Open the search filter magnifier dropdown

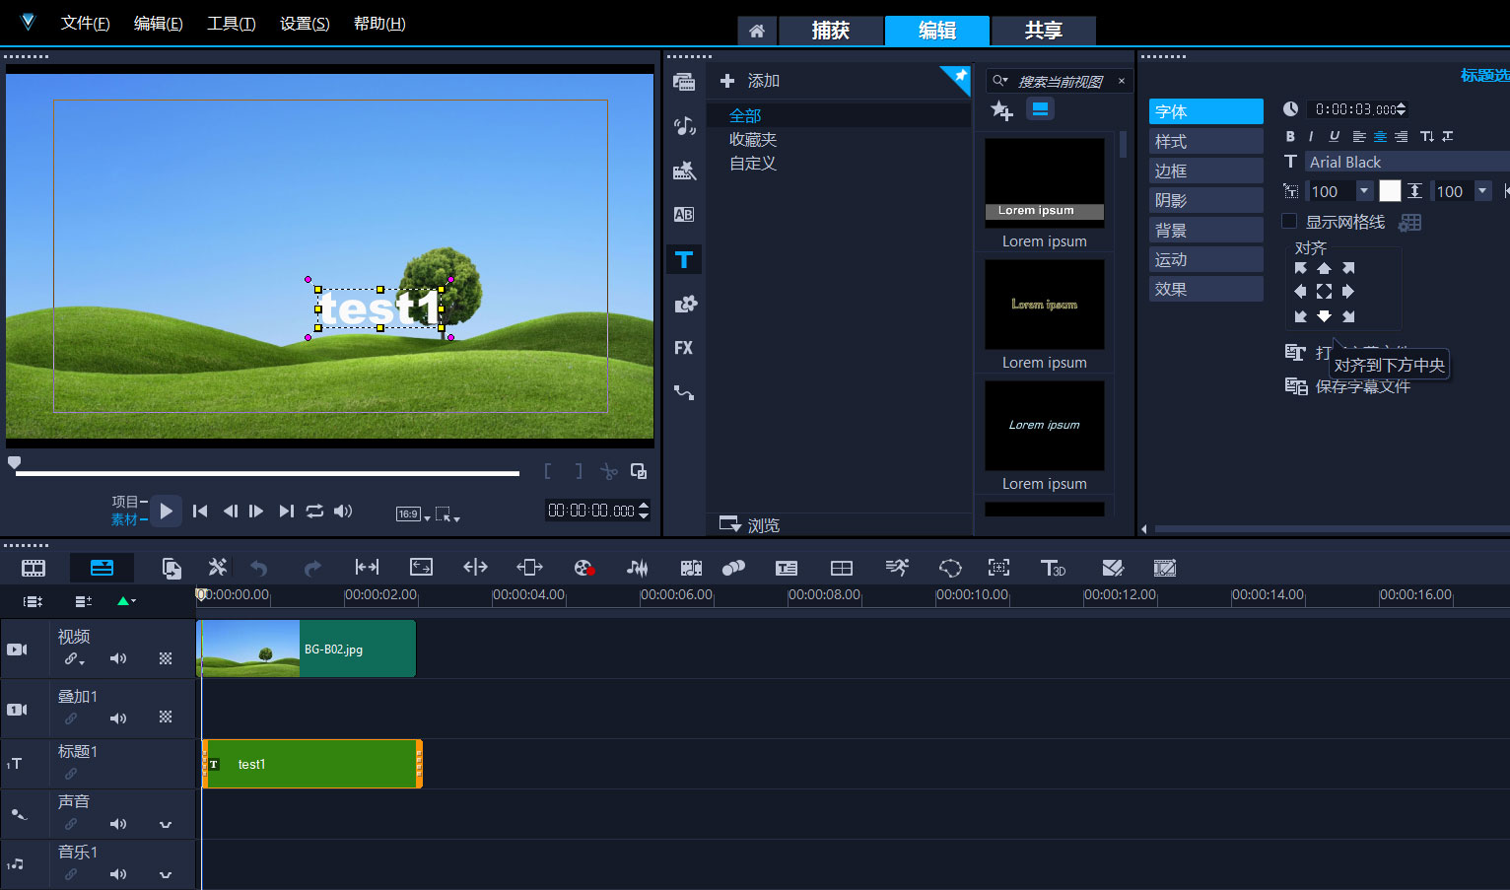[1000, 81]
